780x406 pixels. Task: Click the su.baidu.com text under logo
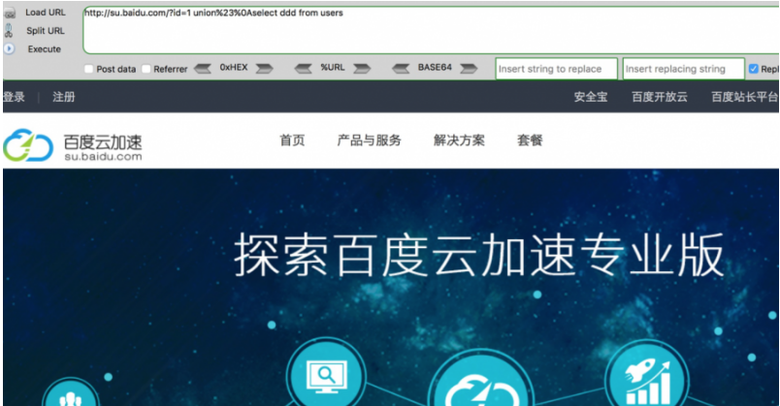[x=103, y=157]
